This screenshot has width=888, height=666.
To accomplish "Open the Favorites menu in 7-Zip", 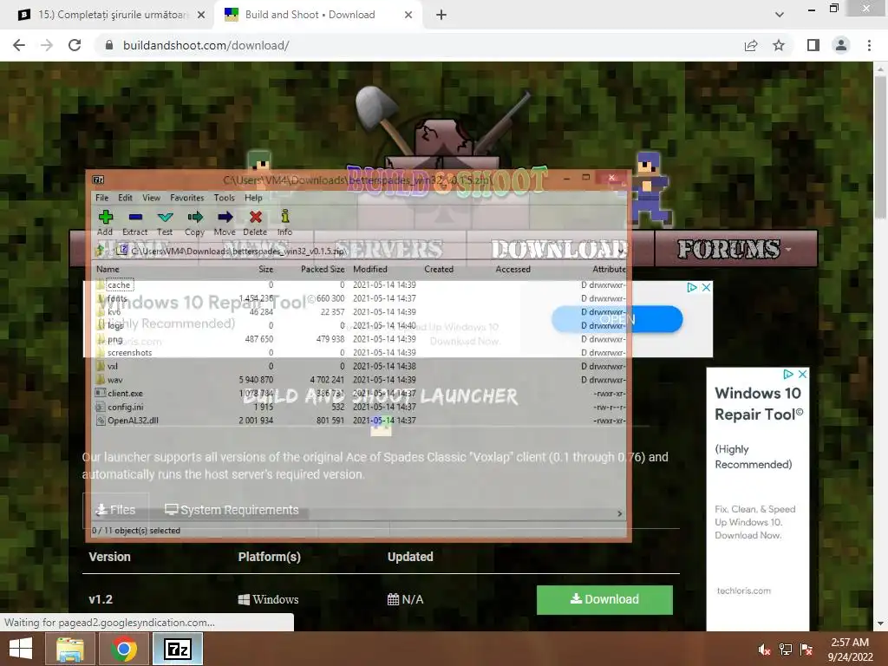I will (x=187, y=198).
